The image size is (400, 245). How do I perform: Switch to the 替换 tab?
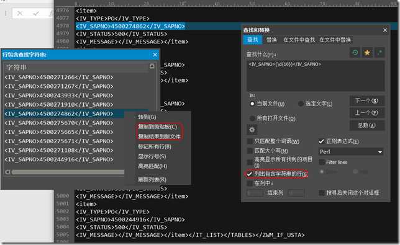pos(271,40)
